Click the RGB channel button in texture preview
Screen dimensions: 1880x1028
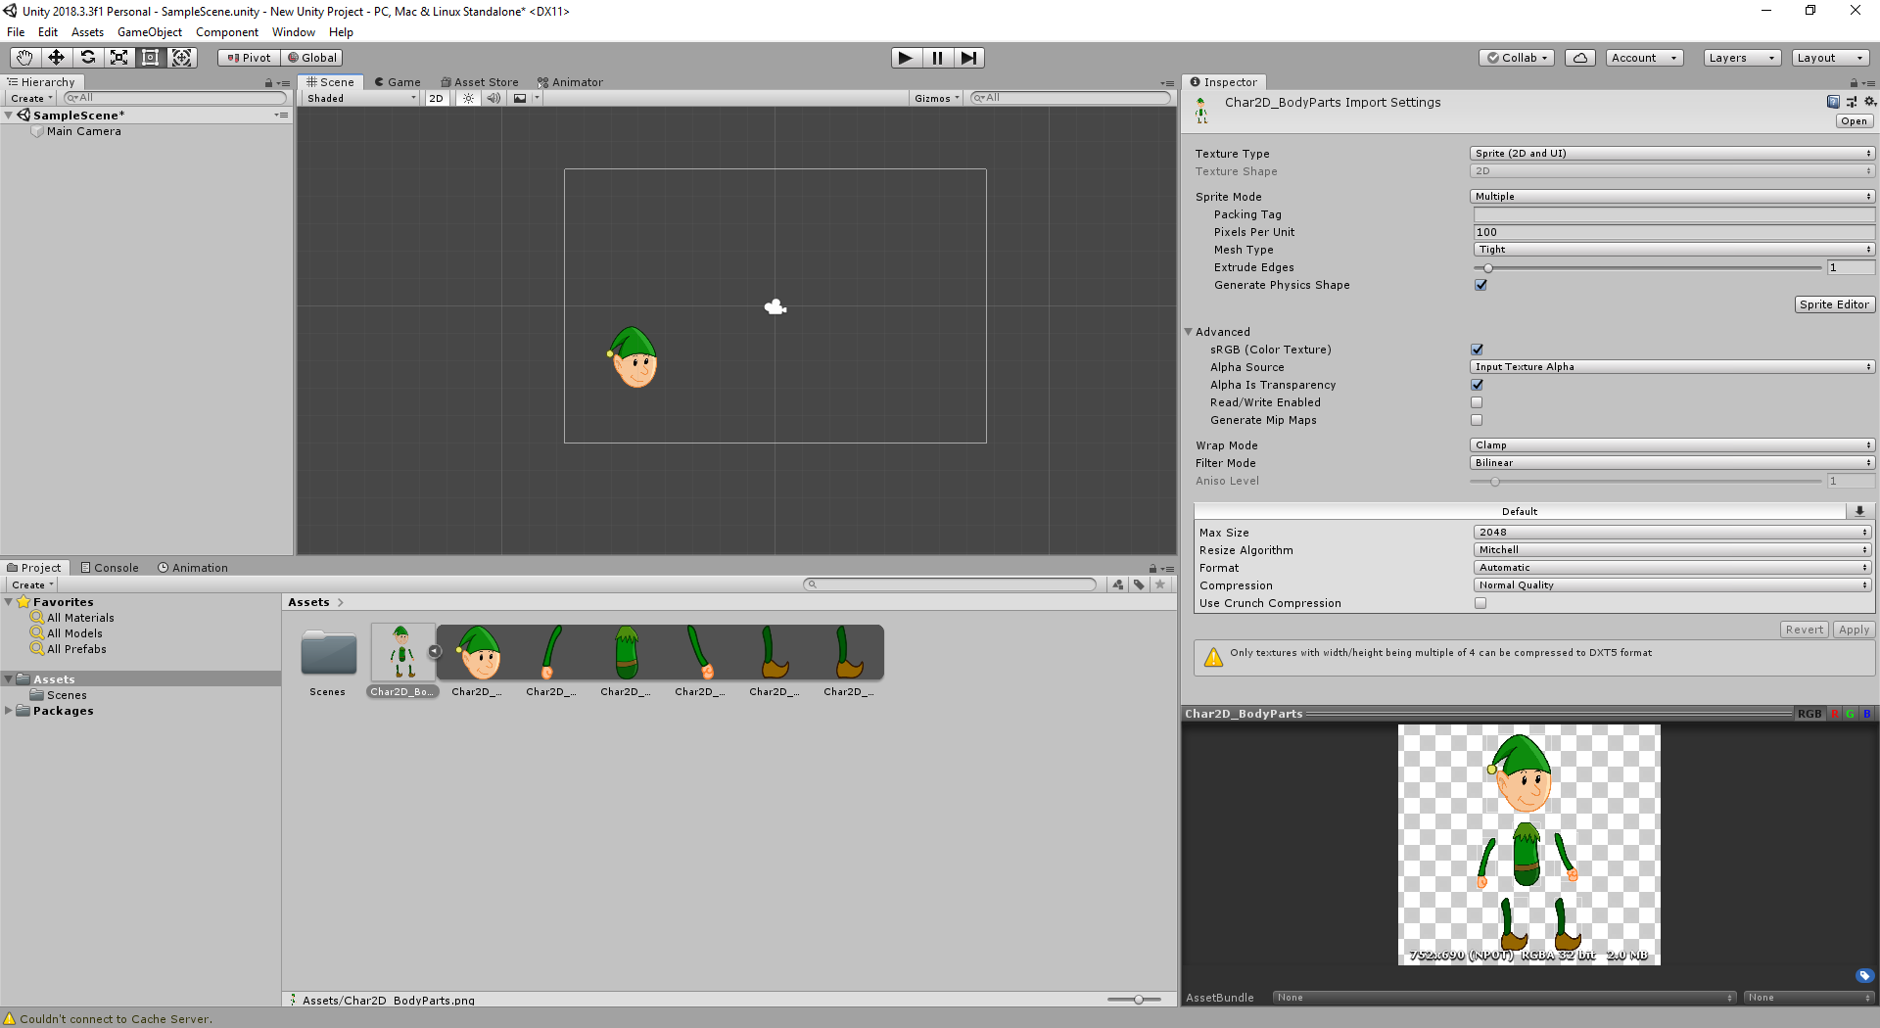[1809, 713]
